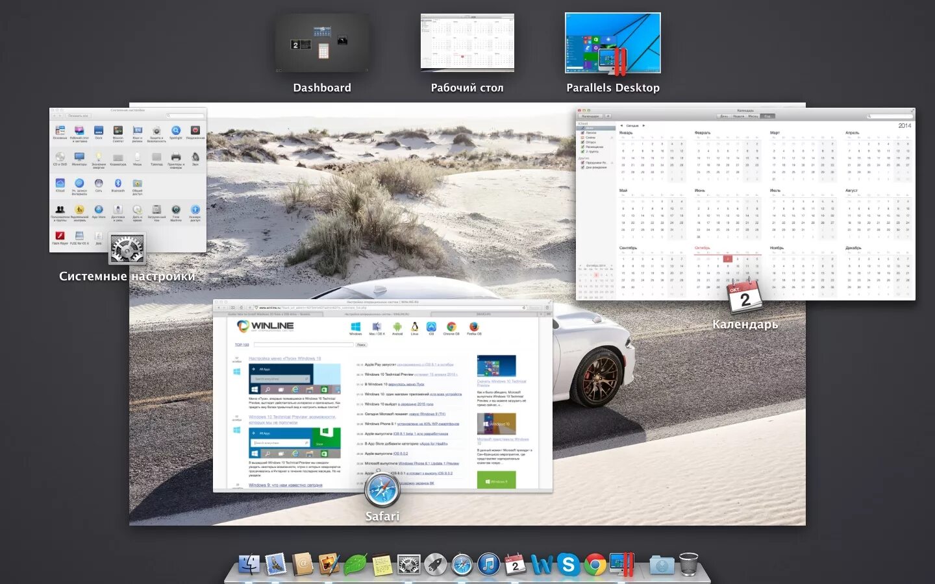Toggle the second calendar checkbox under iCloud
The height and width of the screenshot is (584, 935).
click(x=582, y=132)
